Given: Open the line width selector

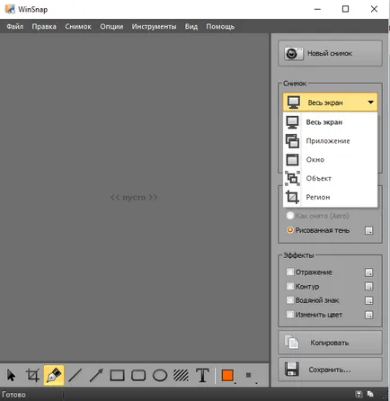Looking at the screenshot, I should (x=249, y=375).
